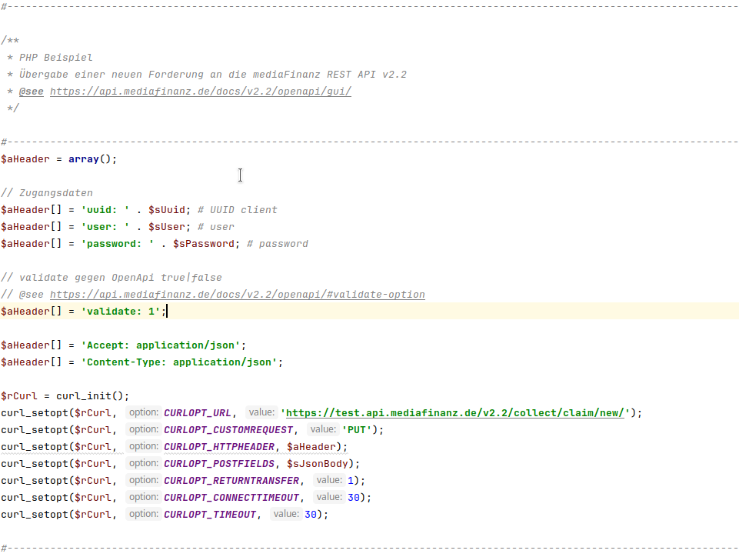Click the CURLOPT_CUSTOMREQUEST constant

(228, 430)
